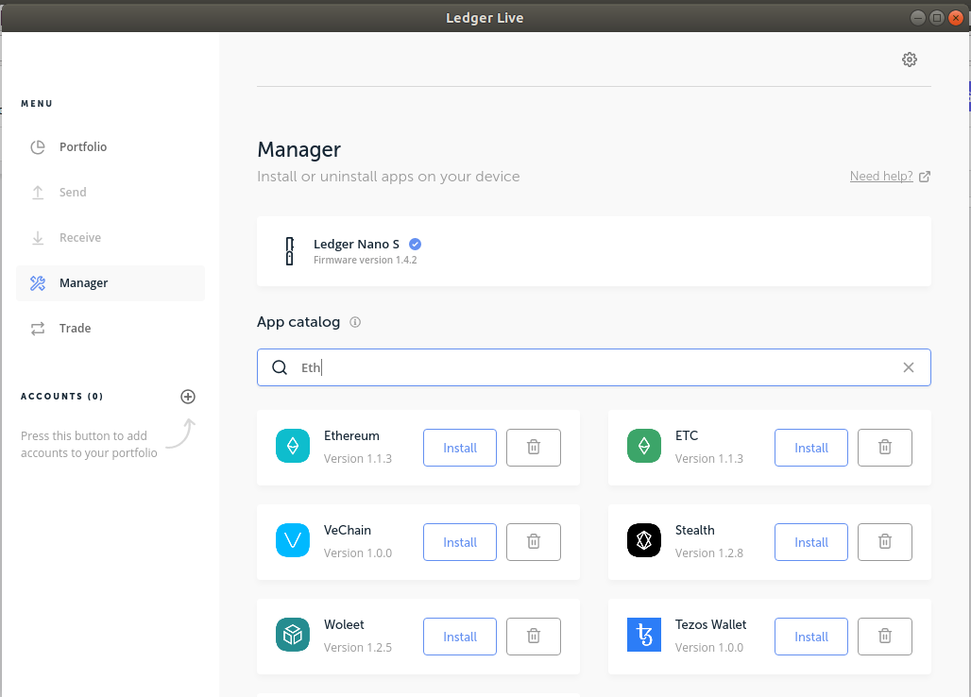This screenshot has width=971, height=697.
Task: Click the Ledger Nano S device icon
Action: 289,251
